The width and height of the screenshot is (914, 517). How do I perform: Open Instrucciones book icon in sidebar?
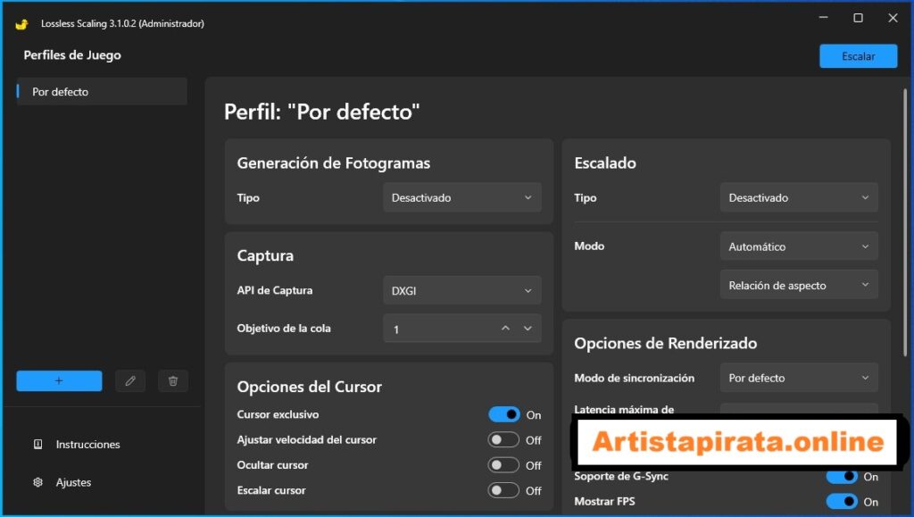coord(37,444)
